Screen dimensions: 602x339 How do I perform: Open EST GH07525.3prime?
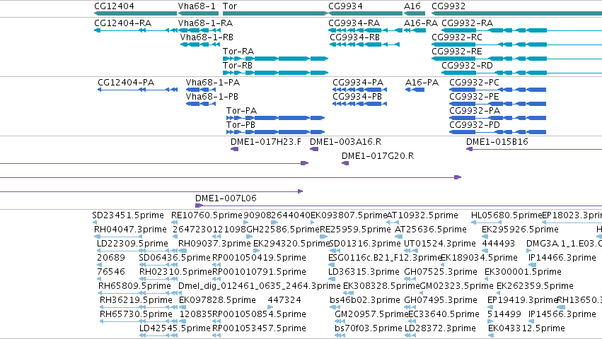(441, 272)
